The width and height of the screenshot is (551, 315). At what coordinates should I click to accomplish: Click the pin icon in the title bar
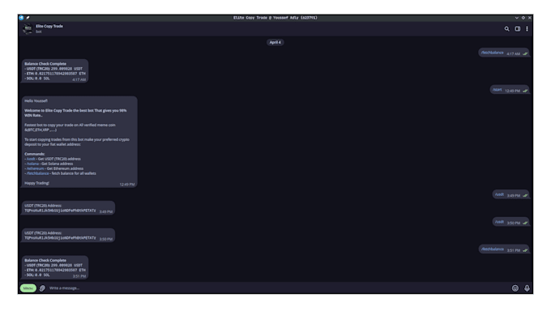pos(28,18)
